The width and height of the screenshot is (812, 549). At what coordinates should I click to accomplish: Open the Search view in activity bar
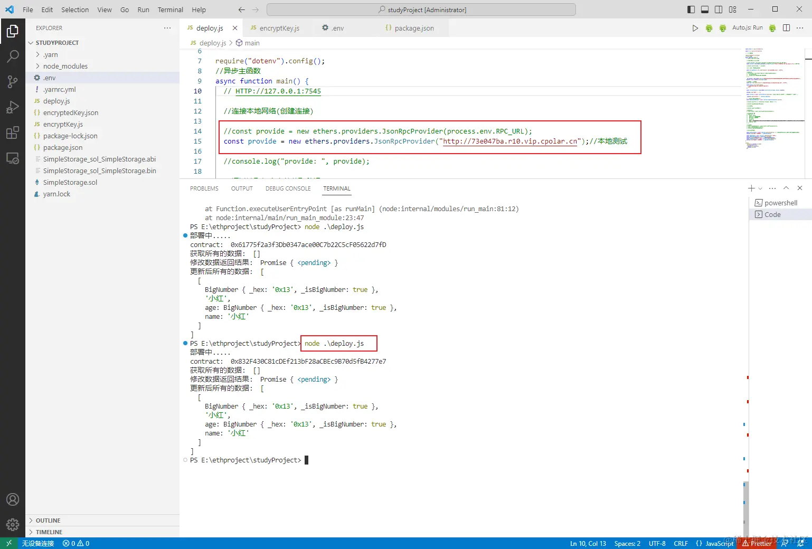coord(13,56)
